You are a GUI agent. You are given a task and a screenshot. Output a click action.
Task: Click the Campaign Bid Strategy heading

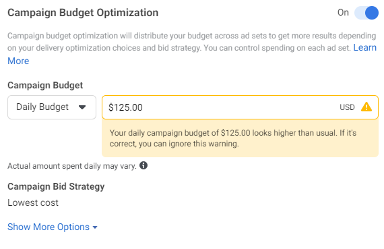56,186
